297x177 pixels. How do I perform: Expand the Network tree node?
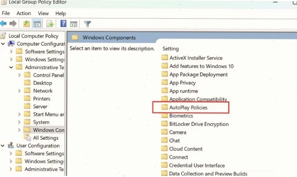pyautogui.click(x=19, y=91)
